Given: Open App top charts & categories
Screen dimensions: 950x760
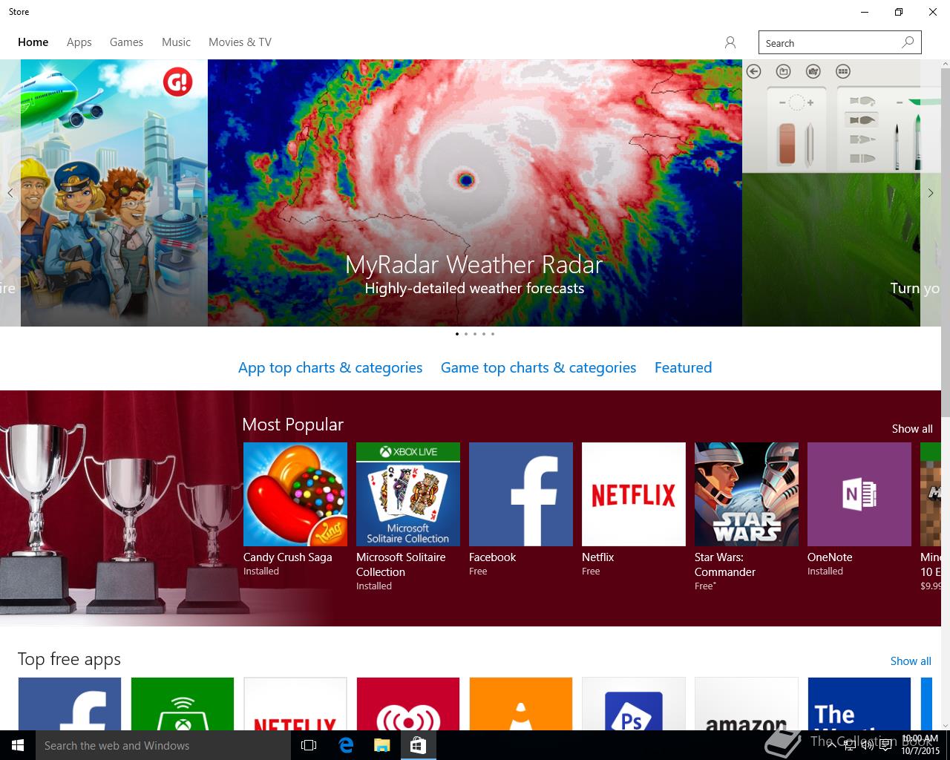Looking at the screenshot, I should point(330,367).
